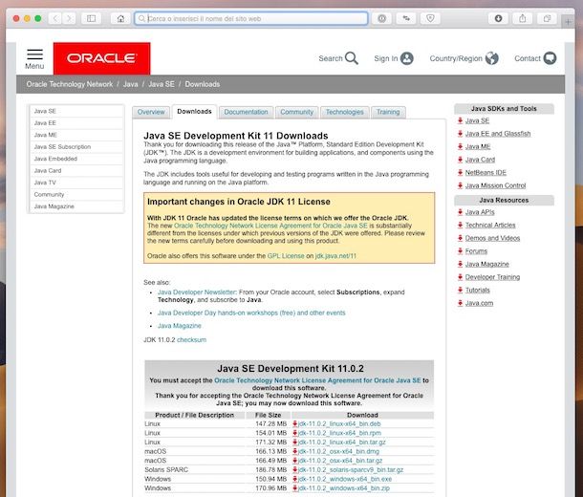The height and width of the screenshot is (497, 583).
Task: Click the Sign In user icon
Action: (407, 58)
